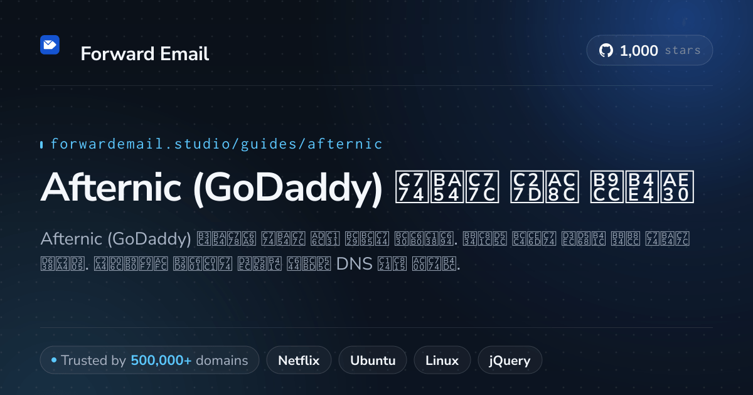This screenshot has height=395, width=753.
Task: Click the 500,000+ highlighted number
Action: pos(161,361)
